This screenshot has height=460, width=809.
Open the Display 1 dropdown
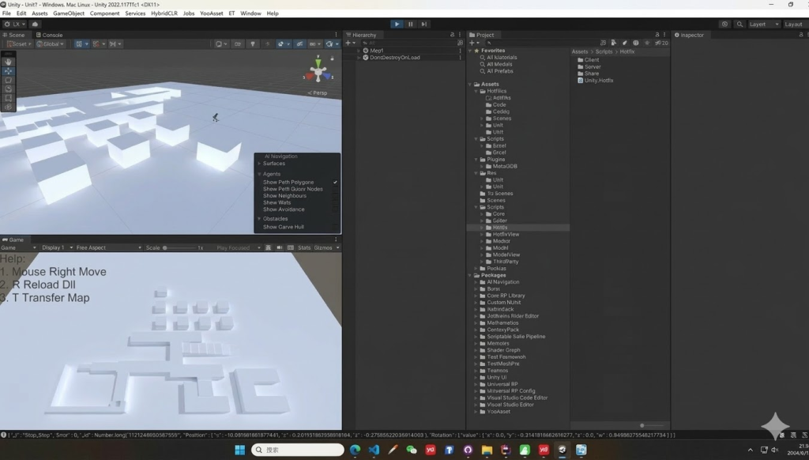pos(54,247)
